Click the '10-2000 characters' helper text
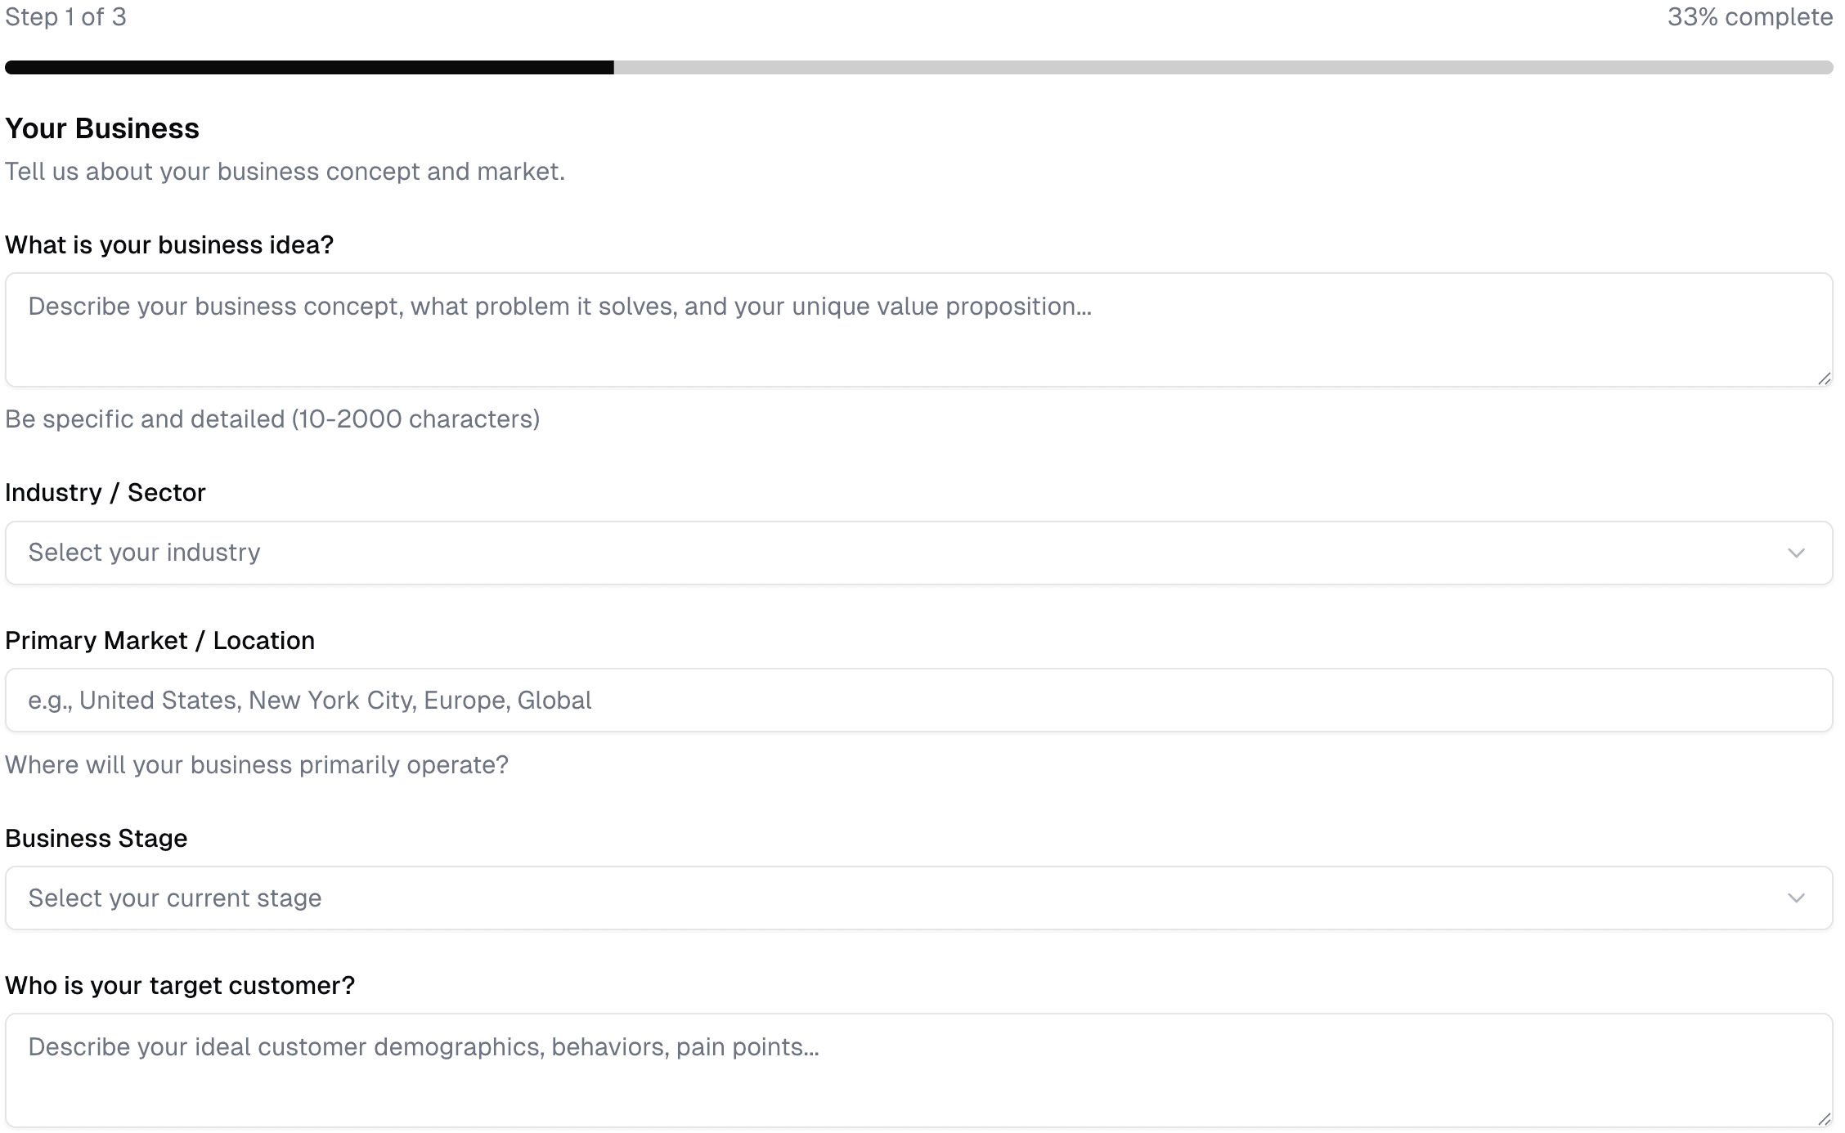This screenshot has height=1133, width=1845. pos(272,419)
